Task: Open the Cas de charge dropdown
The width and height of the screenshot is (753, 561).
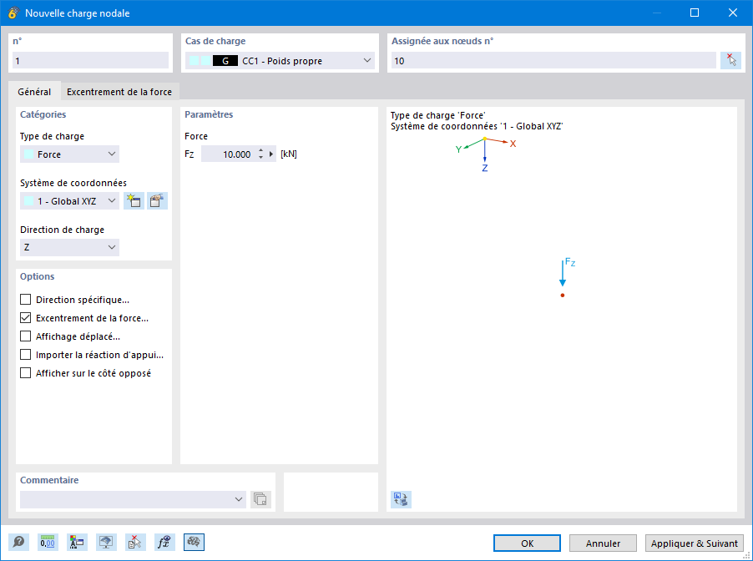Action: 280,60
